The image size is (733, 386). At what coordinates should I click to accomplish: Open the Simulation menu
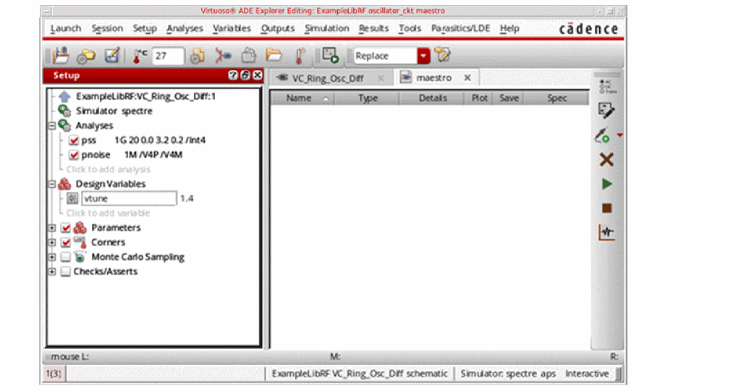click(x=327, y=28)
